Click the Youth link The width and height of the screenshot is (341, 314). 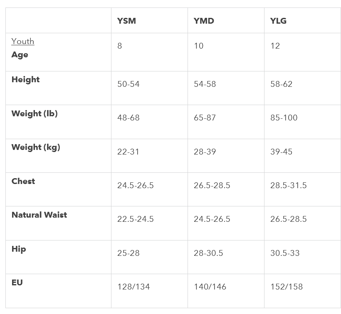[23, 41]
